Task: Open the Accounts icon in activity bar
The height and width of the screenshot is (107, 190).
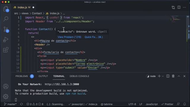Action: [6, 86]
